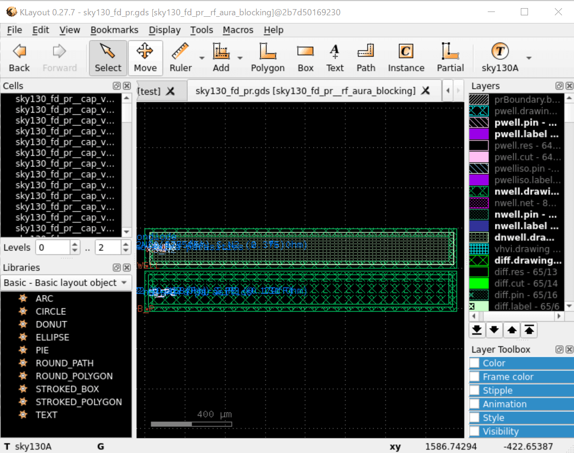
Task: Click the Back navigation button
Action: pos(19,58)
